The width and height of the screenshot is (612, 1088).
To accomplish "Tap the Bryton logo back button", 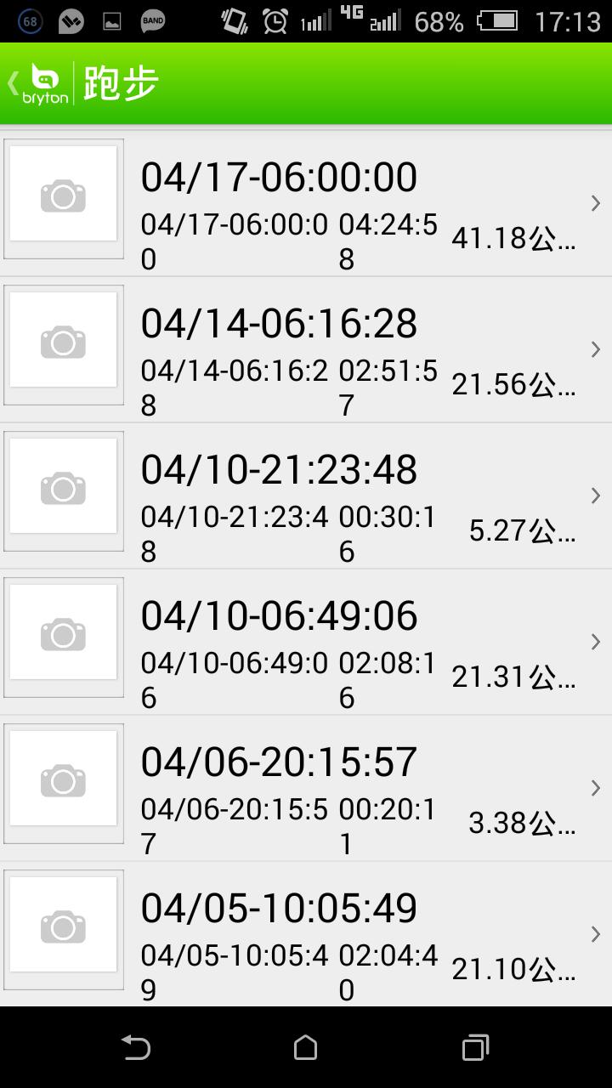I will [x=39, y=83].
